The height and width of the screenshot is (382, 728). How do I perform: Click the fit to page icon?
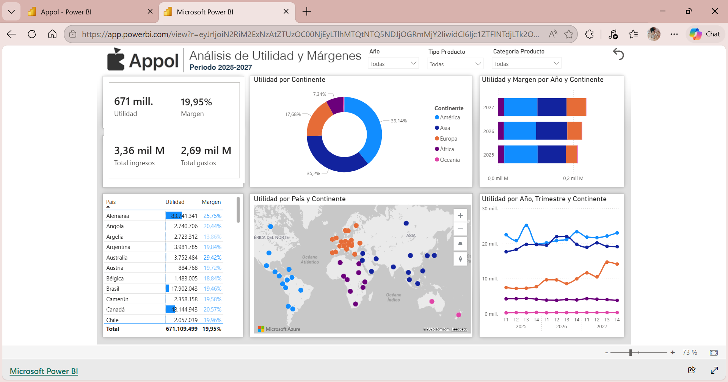point(714,353)
